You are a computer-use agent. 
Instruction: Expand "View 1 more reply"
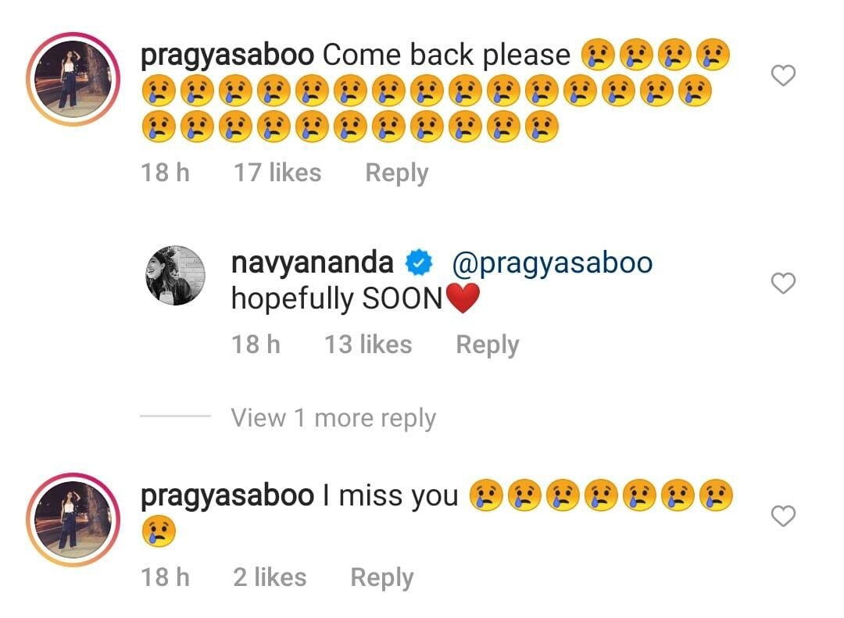(333, 418)
